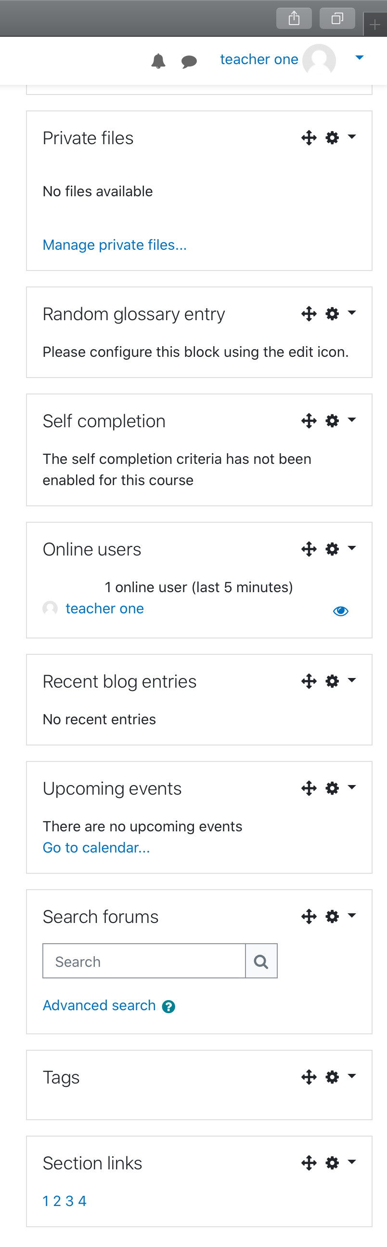Jump to section 3 in Section links

pos(70,1201)
